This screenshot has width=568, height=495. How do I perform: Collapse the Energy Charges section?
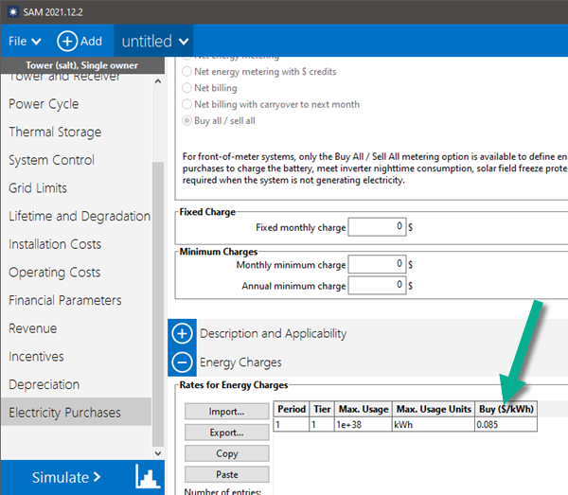tap(183, 362)
